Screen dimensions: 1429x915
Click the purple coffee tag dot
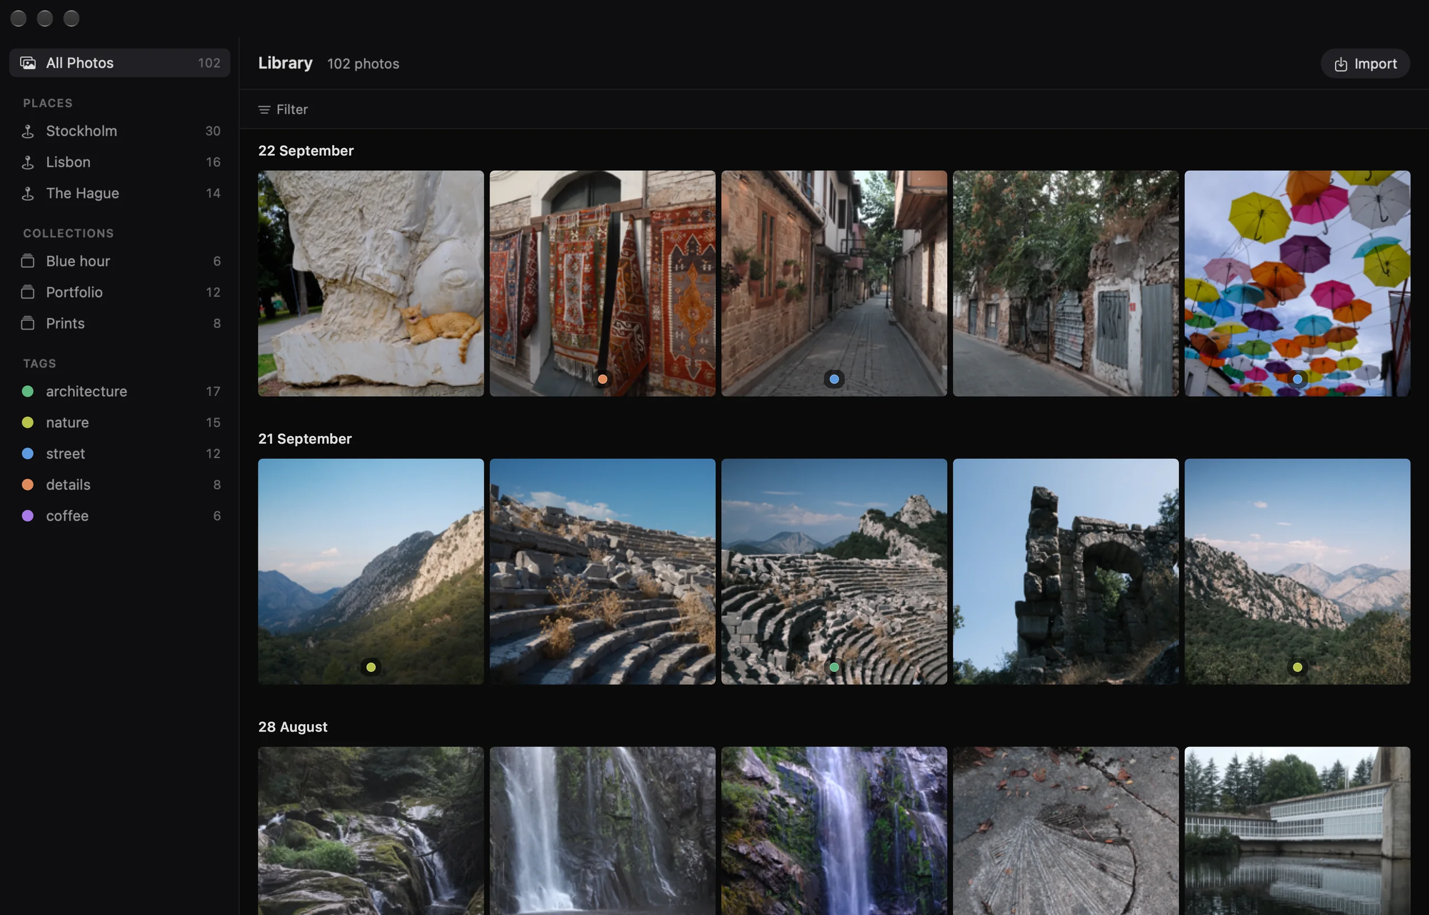coord(27,516)
